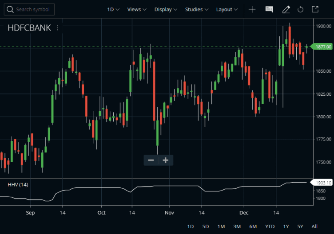Click the Nov date axis label
Image resolution: width=334 pixels, height=234 pixels.
click(x=169, y=213)
